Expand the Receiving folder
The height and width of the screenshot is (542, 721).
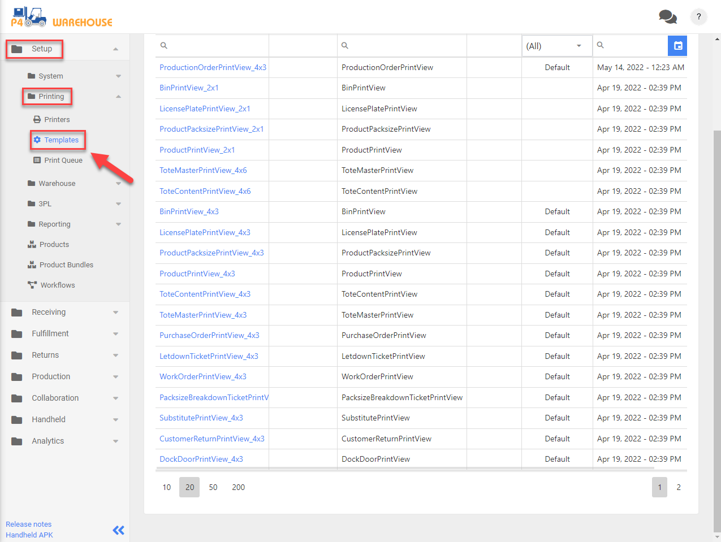49,313
